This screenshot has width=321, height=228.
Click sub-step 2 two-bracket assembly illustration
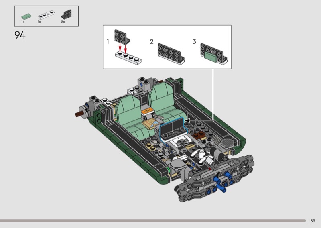point(171,54)
